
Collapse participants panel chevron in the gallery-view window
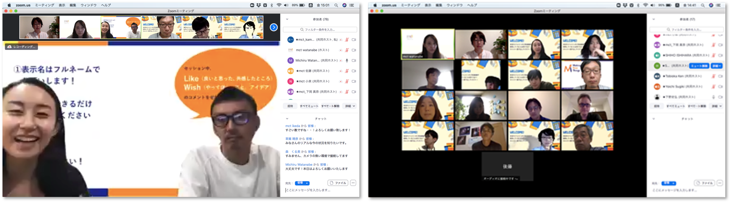point(653,19)
